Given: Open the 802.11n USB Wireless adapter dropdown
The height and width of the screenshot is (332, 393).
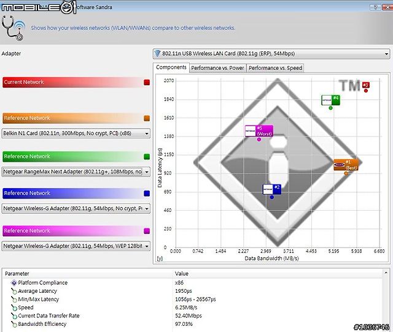Looking at the screenshot, I should (271, 54).
